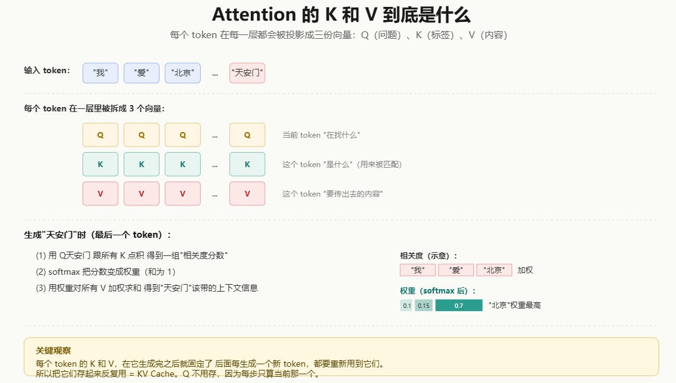
Task: Click the description "这个 token "要传出去的内容""
Action: 333,193
